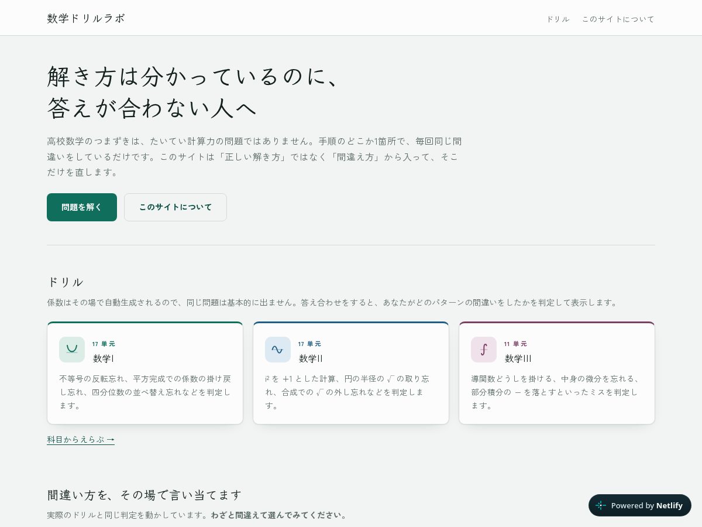
Task: Click the 11 単元 label on the 数学III card
Action: [x=515, y=344]
